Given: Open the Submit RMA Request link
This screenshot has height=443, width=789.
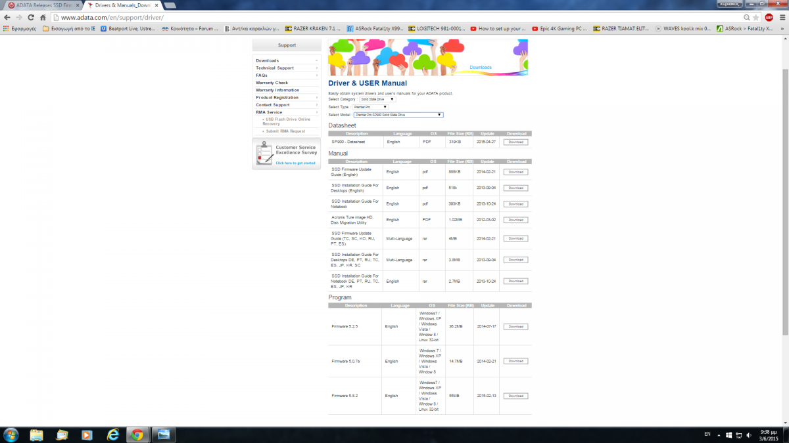Looking at the screenshot, I should (285, 131).
